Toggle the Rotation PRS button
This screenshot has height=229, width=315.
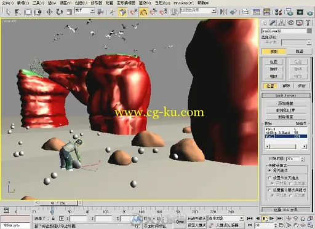pos(286,86)
